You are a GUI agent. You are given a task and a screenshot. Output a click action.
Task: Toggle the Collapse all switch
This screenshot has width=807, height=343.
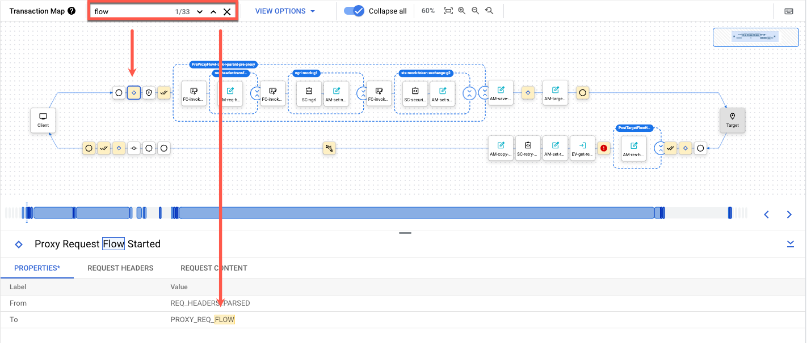[355, 11]
